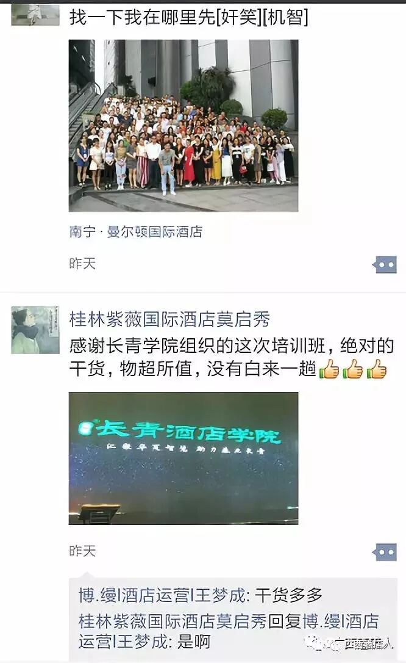Screen dimensions: 406x663
Task: Tap the first thumbs-up emoji
Action: [x=329, y=368]
